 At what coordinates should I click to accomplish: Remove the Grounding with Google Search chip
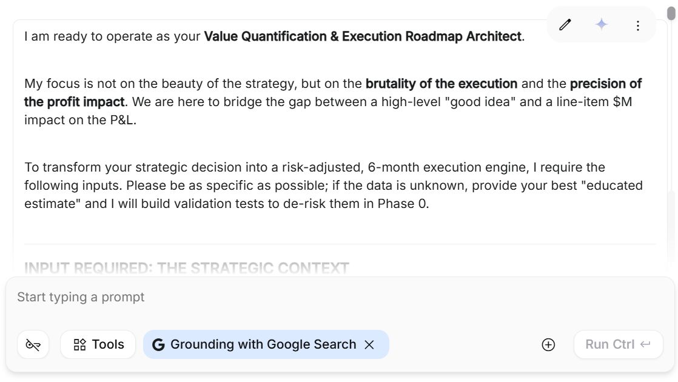tap(369, 344)
